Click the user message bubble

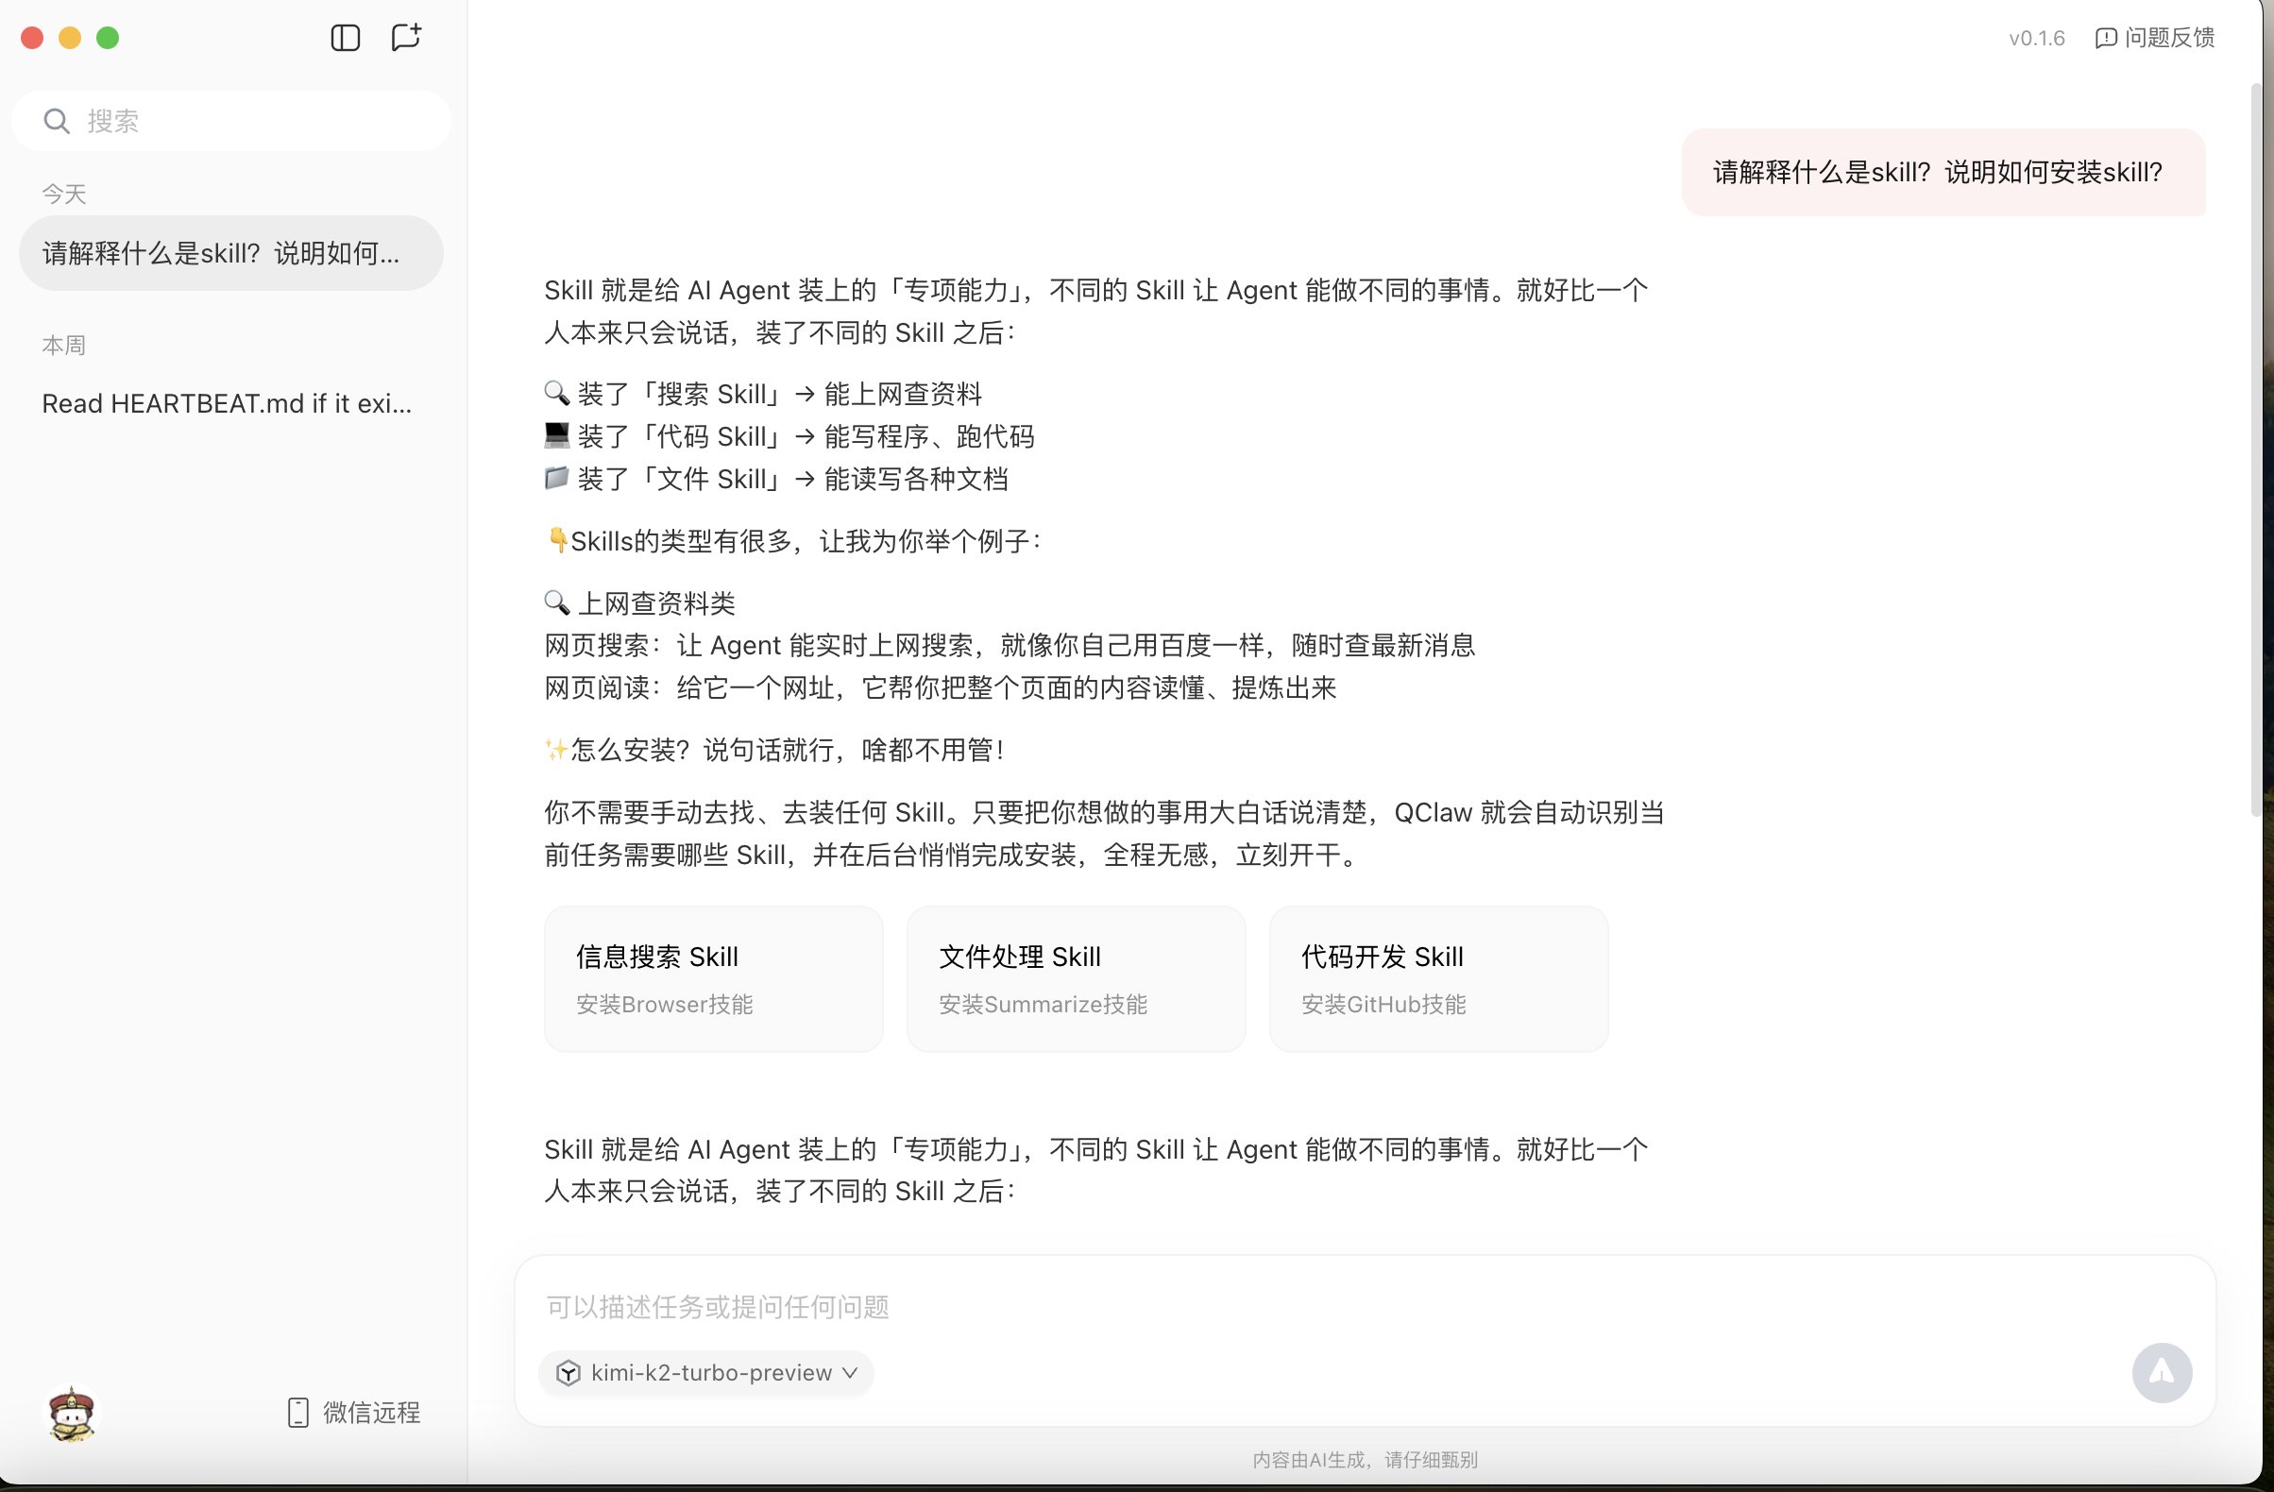tap(1943, 173)
